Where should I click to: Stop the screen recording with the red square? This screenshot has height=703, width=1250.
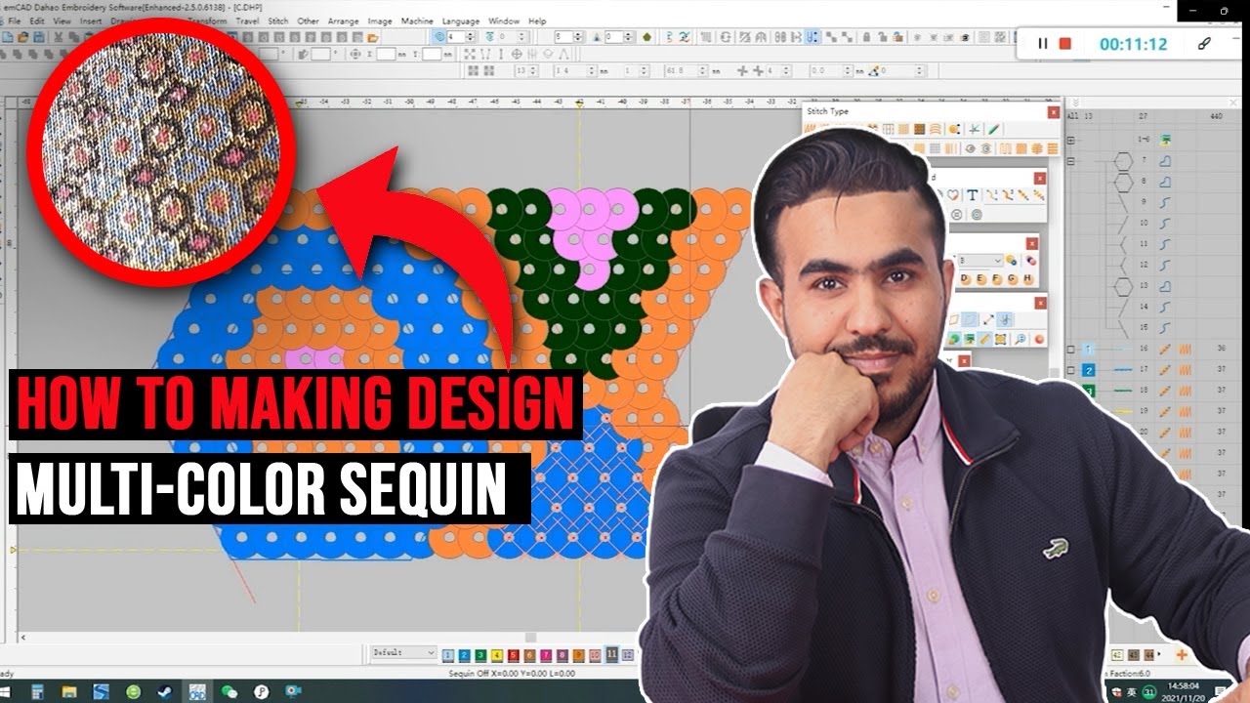pos(1065,44)
